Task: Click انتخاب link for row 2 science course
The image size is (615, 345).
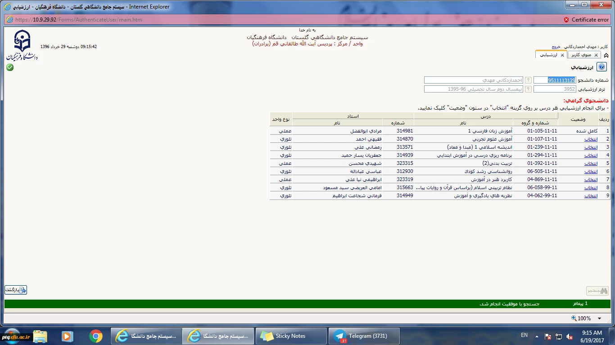Action: click(591, 139)
